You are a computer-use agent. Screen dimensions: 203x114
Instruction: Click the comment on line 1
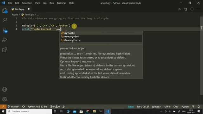point(65,18)
